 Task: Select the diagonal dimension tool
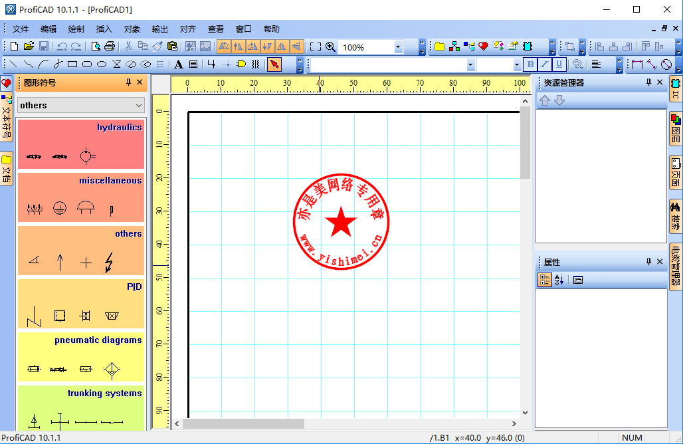coord(652,64)
